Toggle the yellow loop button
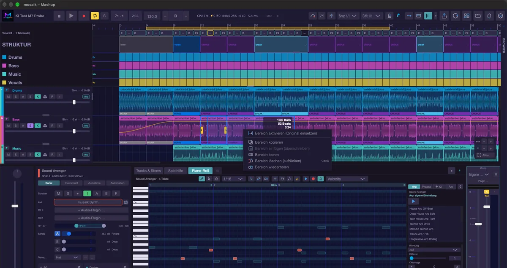Screen dimensions: 507x268 pos(95,16)
